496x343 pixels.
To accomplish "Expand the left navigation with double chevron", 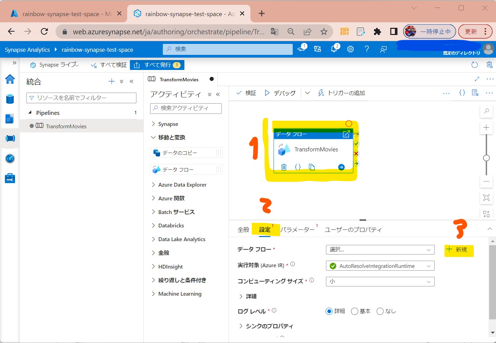I will [x=14, y=63].
